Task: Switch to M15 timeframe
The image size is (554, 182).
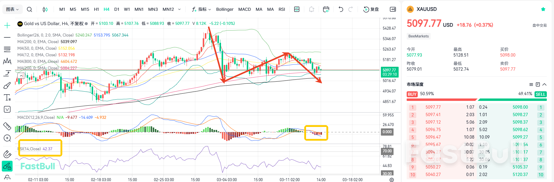Action: pyautogui.click(x=85, y=9)
